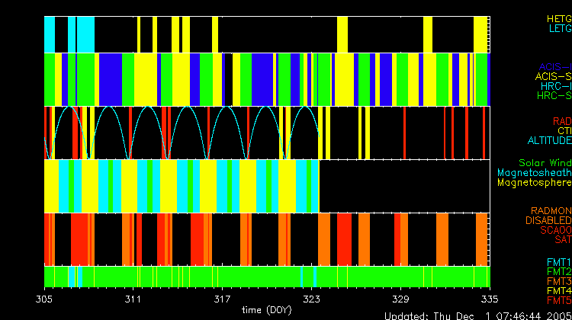Click the HRC-S legend entry
Image resolution: width=572 pixels, height=320 pixels.
click(554, 96)
